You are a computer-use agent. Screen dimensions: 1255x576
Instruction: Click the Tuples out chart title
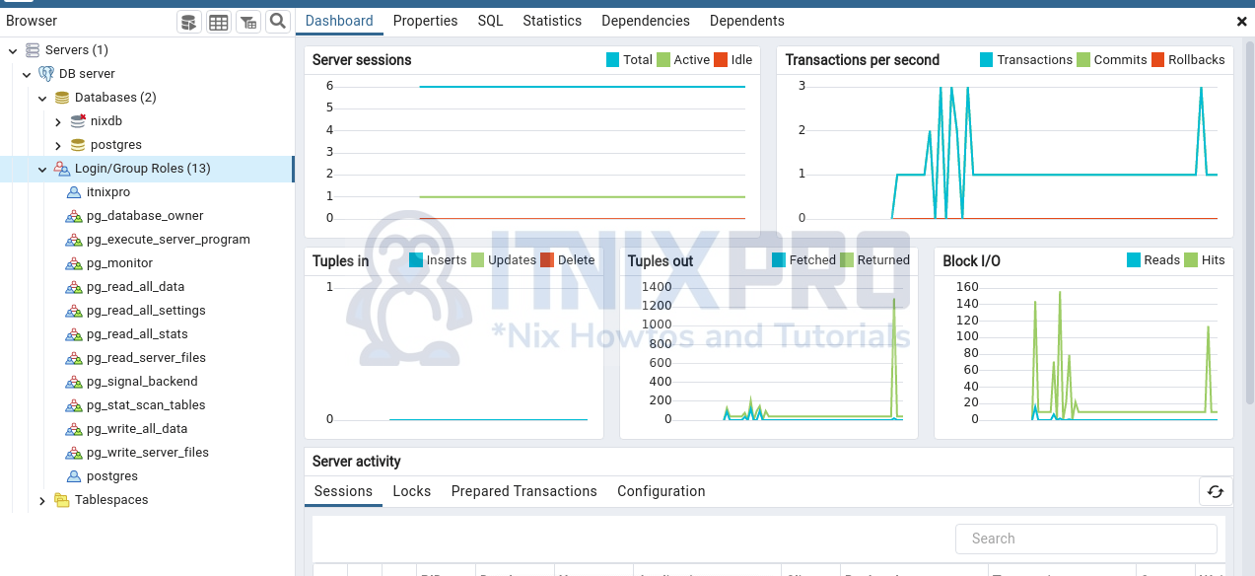661,261
